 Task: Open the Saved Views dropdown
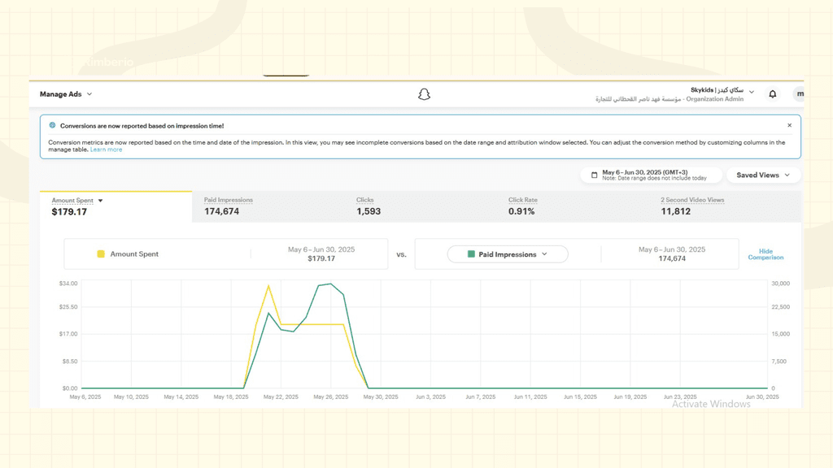[x=763, y=175]
